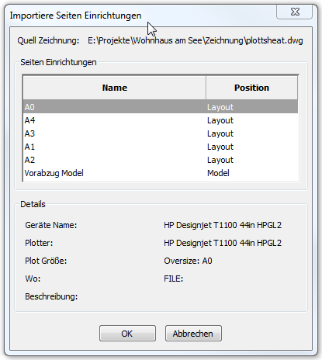Select the A4 page setup row
This screenshot has height=360, width=322.
pyautogui.click(x=161, y=120)
